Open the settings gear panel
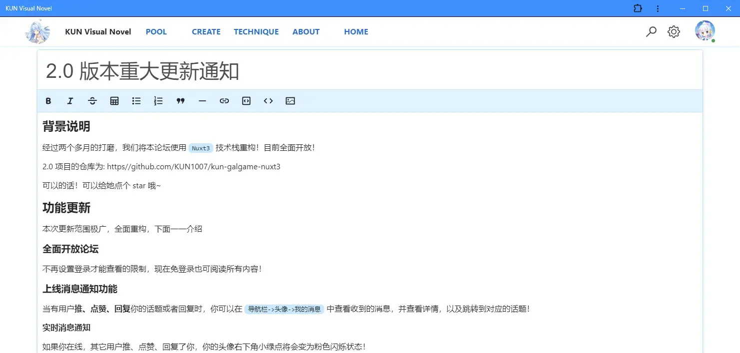This screenshot has height=353, width=740. click(x=674, y=32)
